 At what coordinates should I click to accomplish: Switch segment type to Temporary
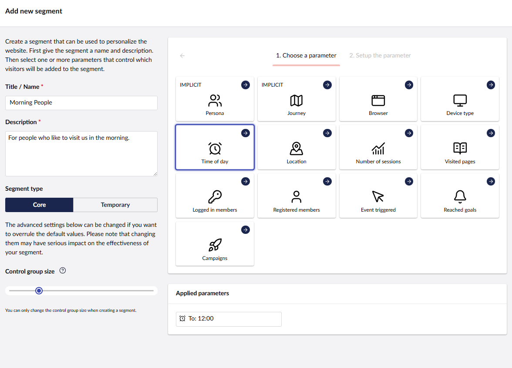click(115, 205)
